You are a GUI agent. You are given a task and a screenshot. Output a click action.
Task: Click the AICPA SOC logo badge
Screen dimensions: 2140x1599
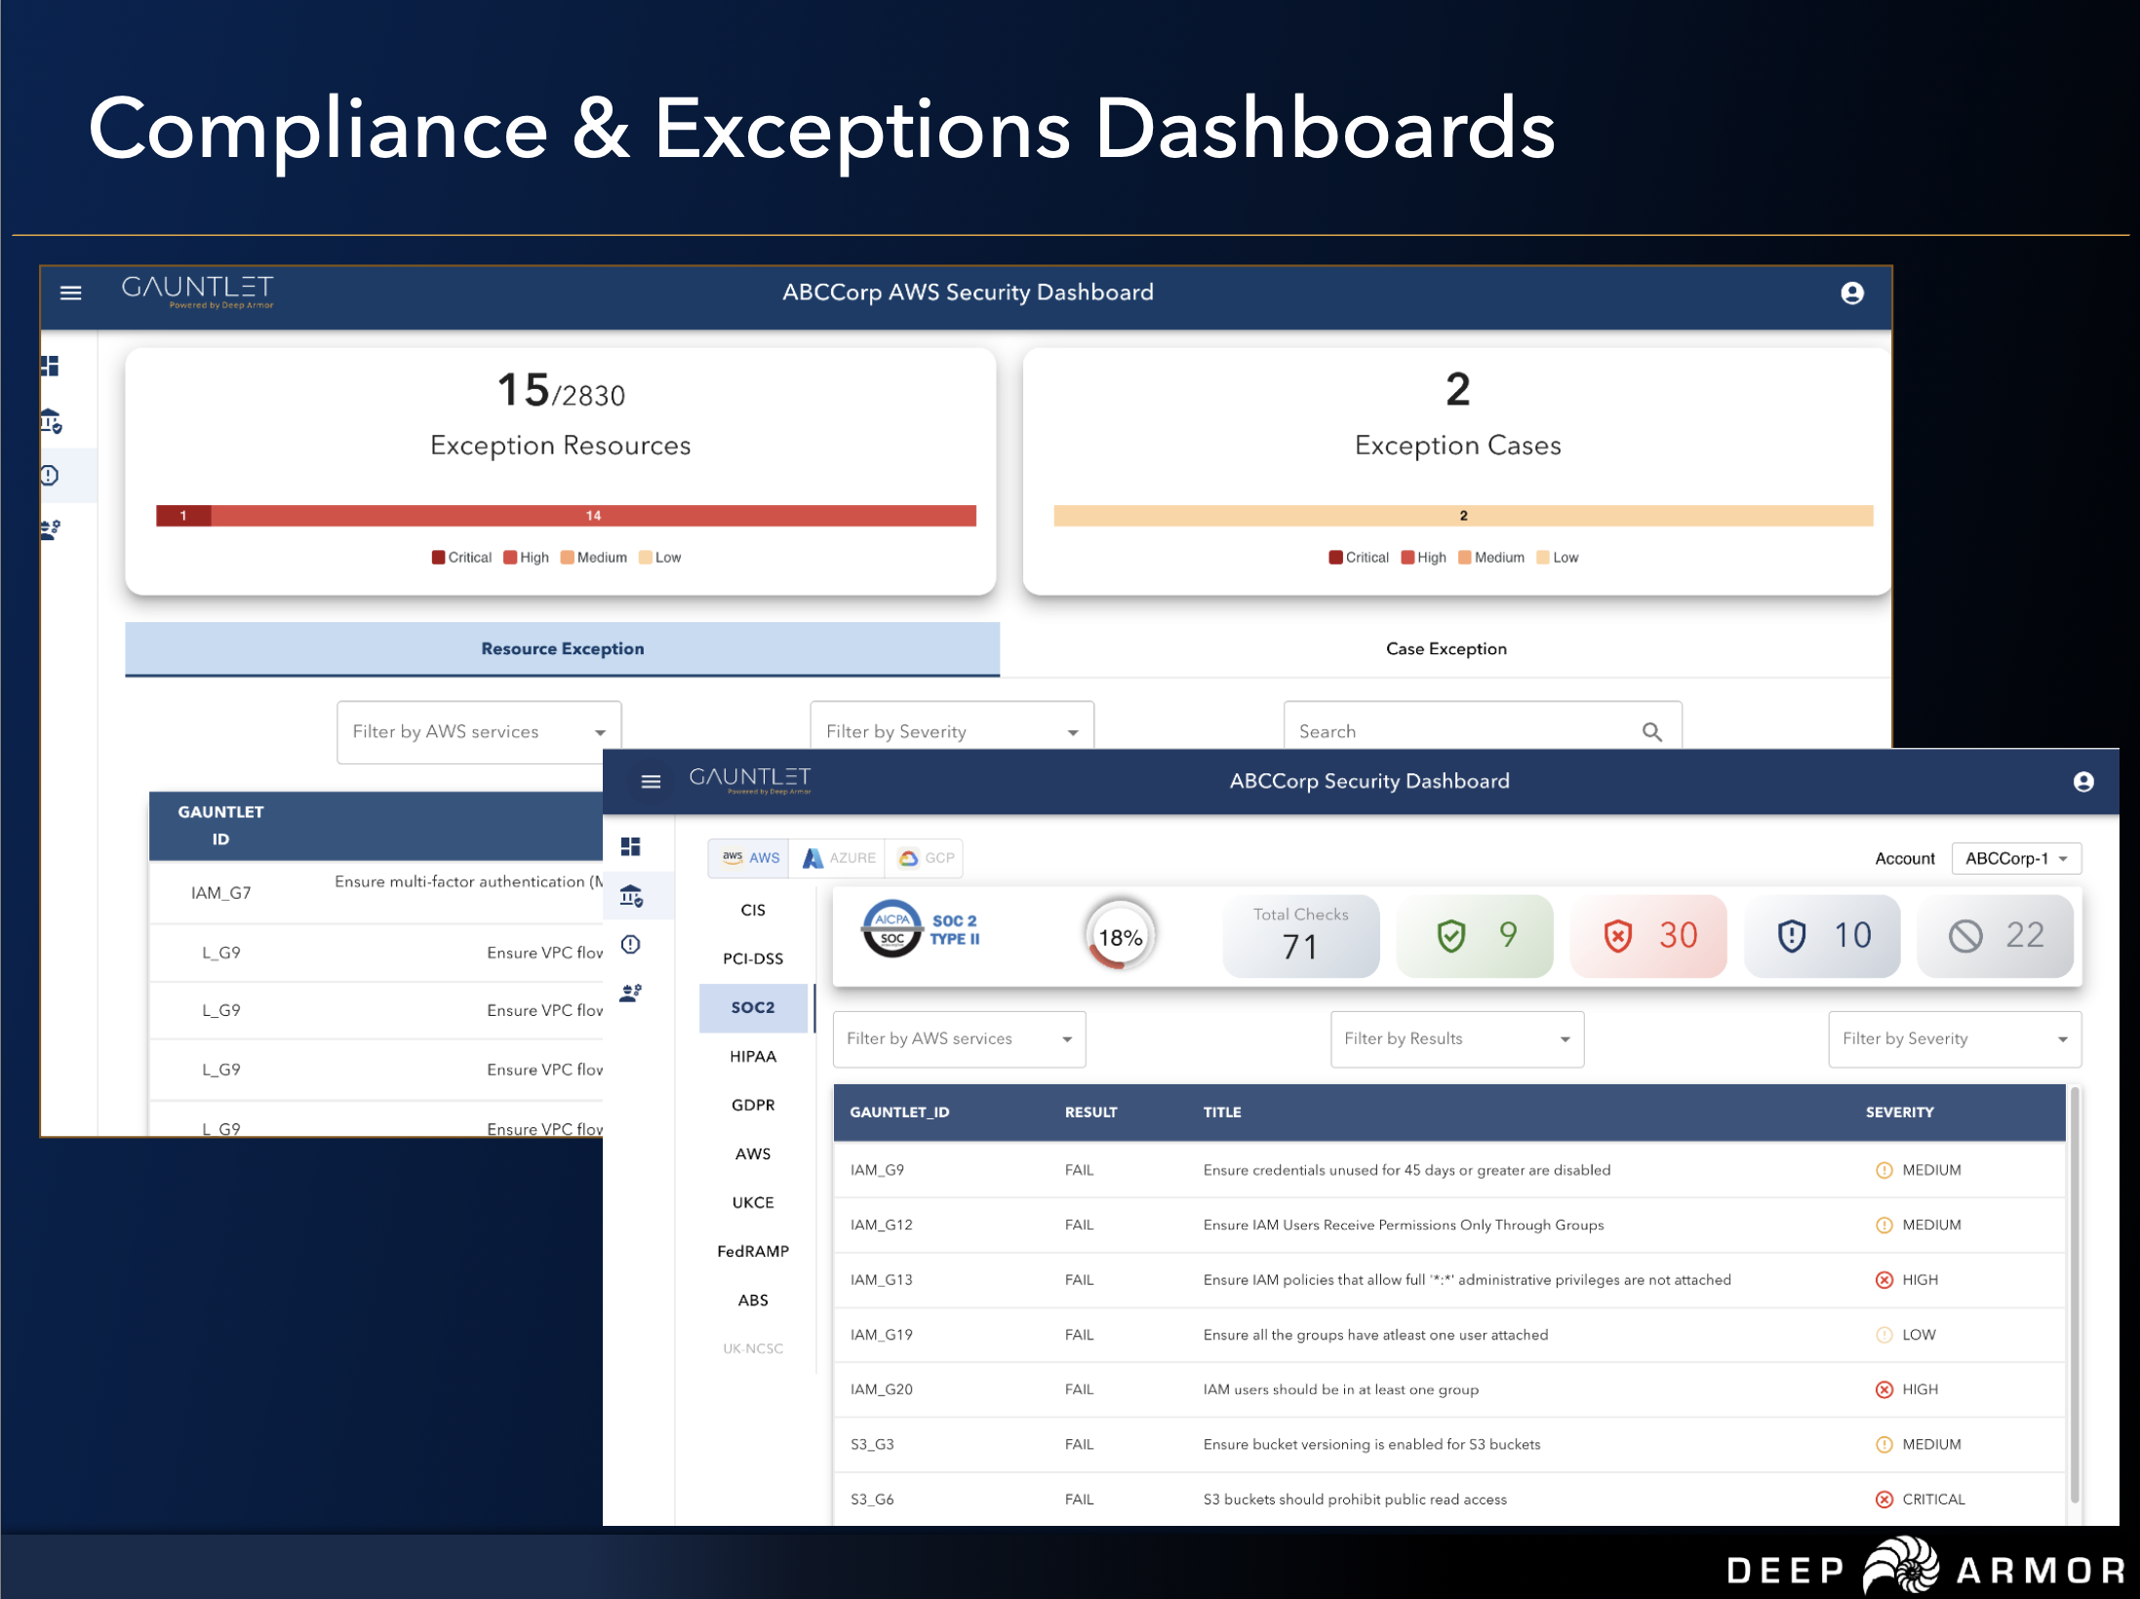(892, 928)
